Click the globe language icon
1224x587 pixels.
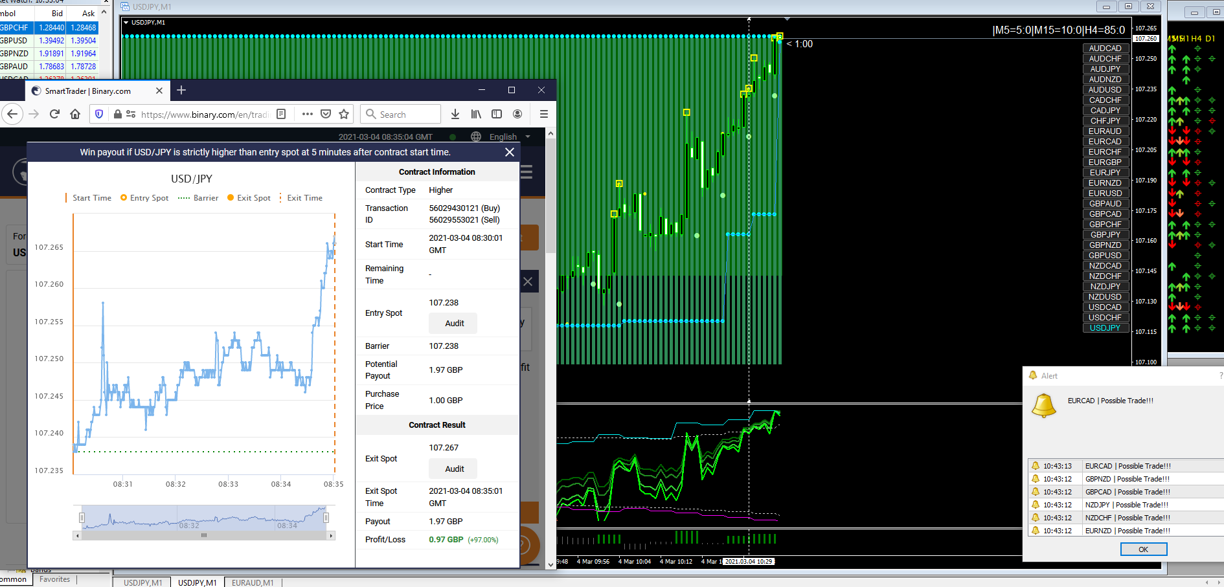(x=476, y=137)
